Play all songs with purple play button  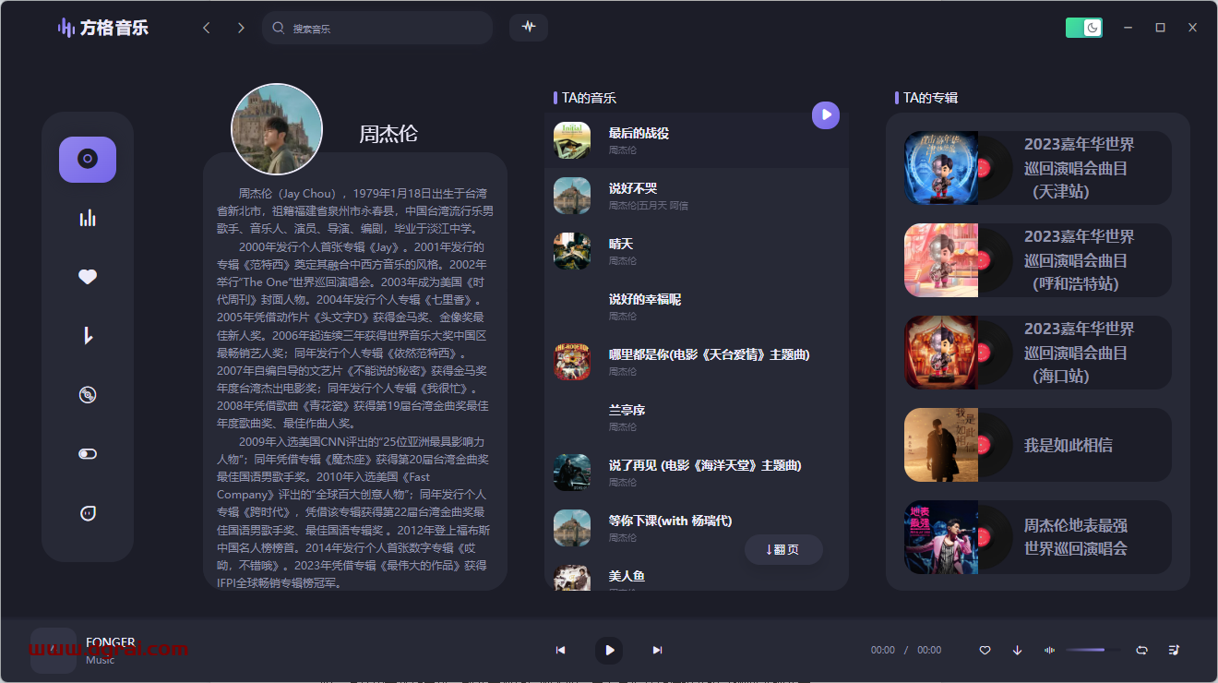(x=826, y=115)
